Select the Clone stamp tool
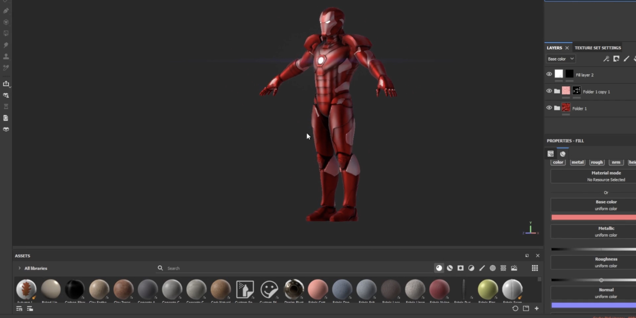This screenshot has height=318, width=636. click(x=6, y=56)
